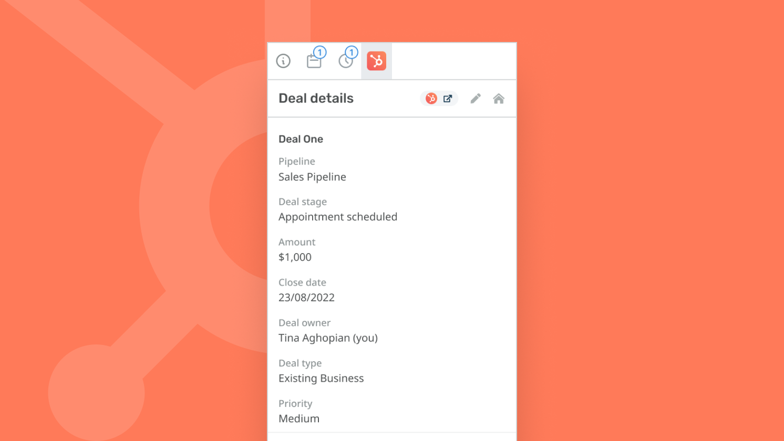Click the home icon in the Deal details header
The image size is (784, 441).
click(x=498, y=98)
